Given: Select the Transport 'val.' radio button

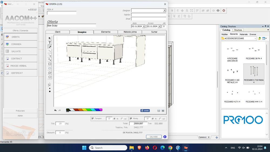Looking at the screenshot, I should coord(122,119).
